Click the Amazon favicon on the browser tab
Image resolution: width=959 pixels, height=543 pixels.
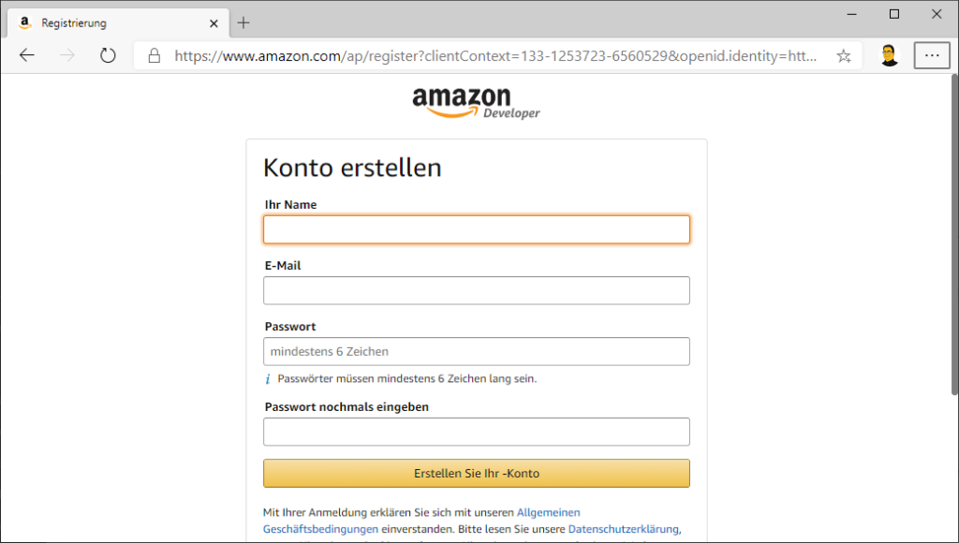(23, 22)
